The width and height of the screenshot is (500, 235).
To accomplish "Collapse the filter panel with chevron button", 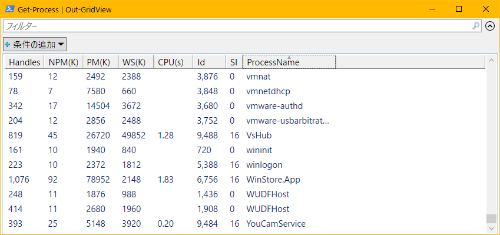I will click(490, 26).
